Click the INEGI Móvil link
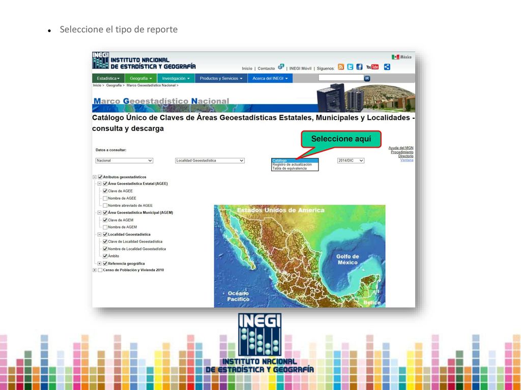 pyautogui.click(x=300, y=69)
